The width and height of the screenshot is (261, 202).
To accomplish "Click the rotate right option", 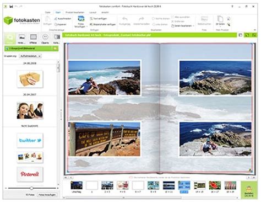I will [161, 19].
